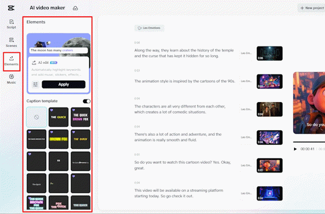Click the CapCut logo icon
The image size is (325, 214).
click(x=11, y=8)
